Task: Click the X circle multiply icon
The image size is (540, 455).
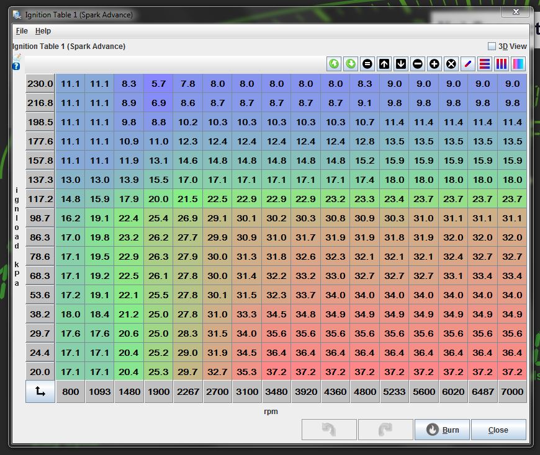Action: [x=451, y=64]
